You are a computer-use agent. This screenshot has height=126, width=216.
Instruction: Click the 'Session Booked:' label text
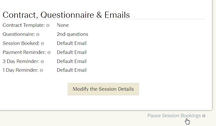[x=21, y=43]
